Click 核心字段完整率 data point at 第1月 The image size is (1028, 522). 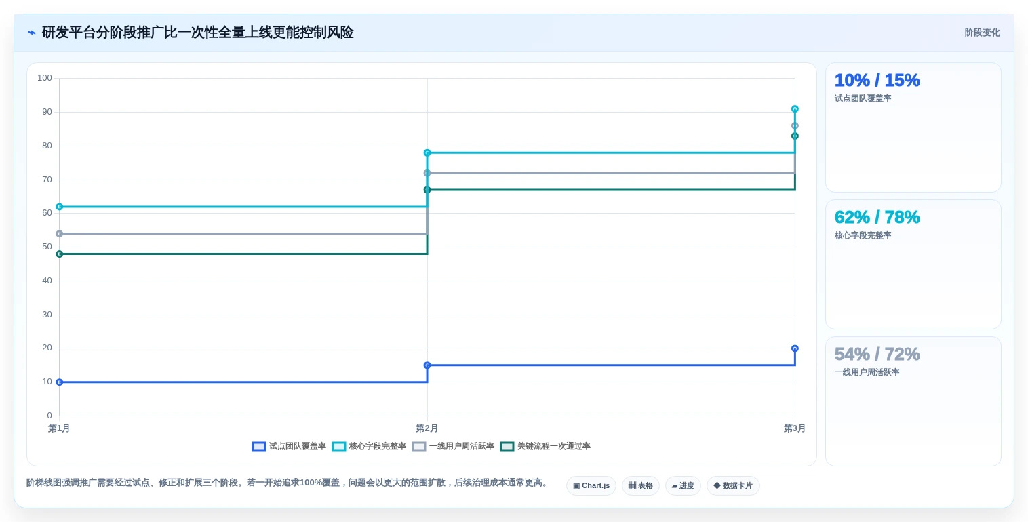(x=60, y=207)
